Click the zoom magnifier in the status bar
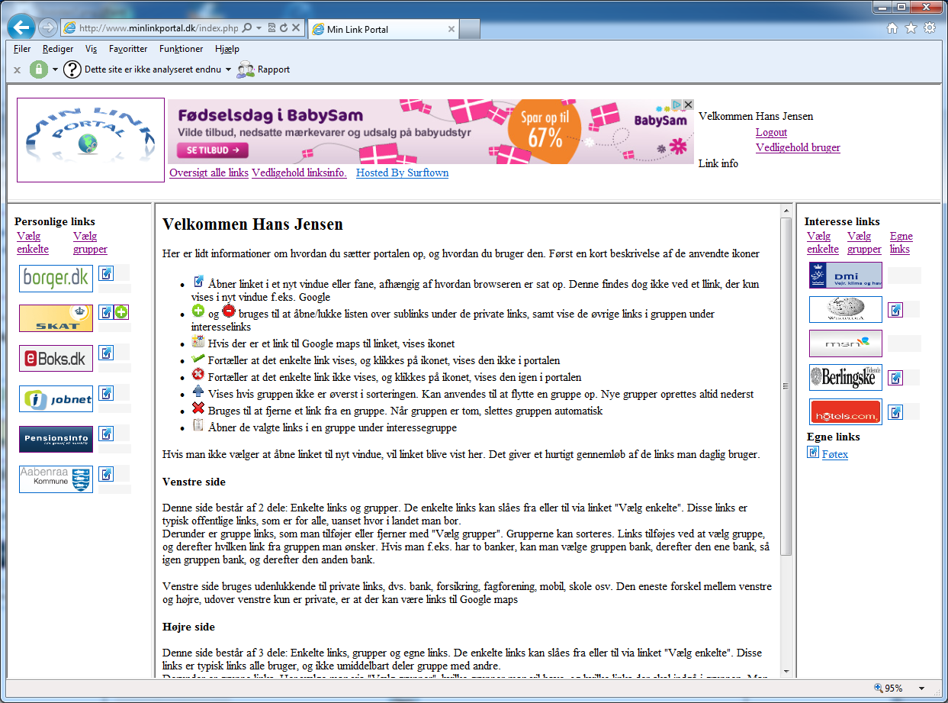 [x=879, y=688]
